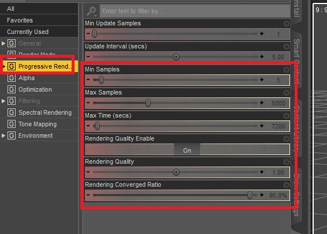Viewport: 327px width, 234px height.
Task: Select the All category
Action: tap(39, 9)
